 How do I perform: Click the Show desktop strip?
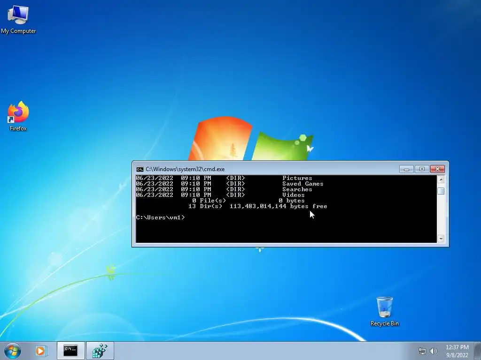click(478, 351)
